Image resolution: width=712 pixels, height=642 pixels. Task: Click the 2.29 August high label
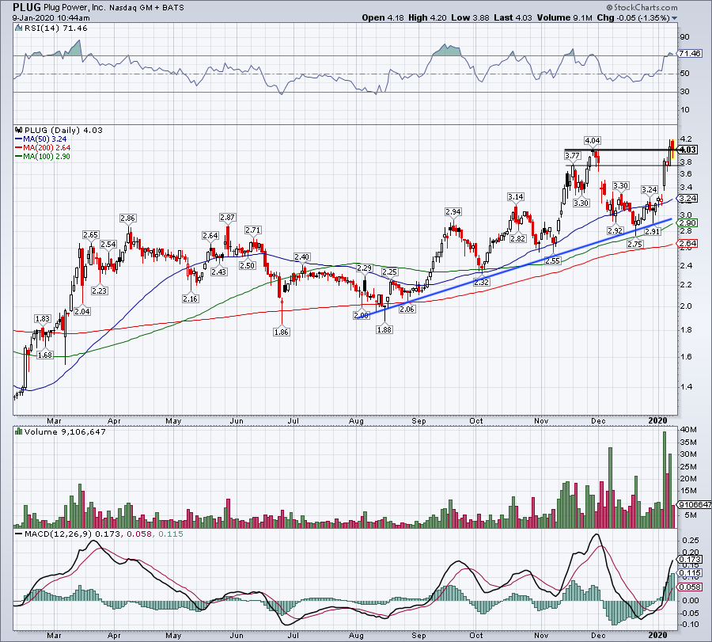pos(364,268)
